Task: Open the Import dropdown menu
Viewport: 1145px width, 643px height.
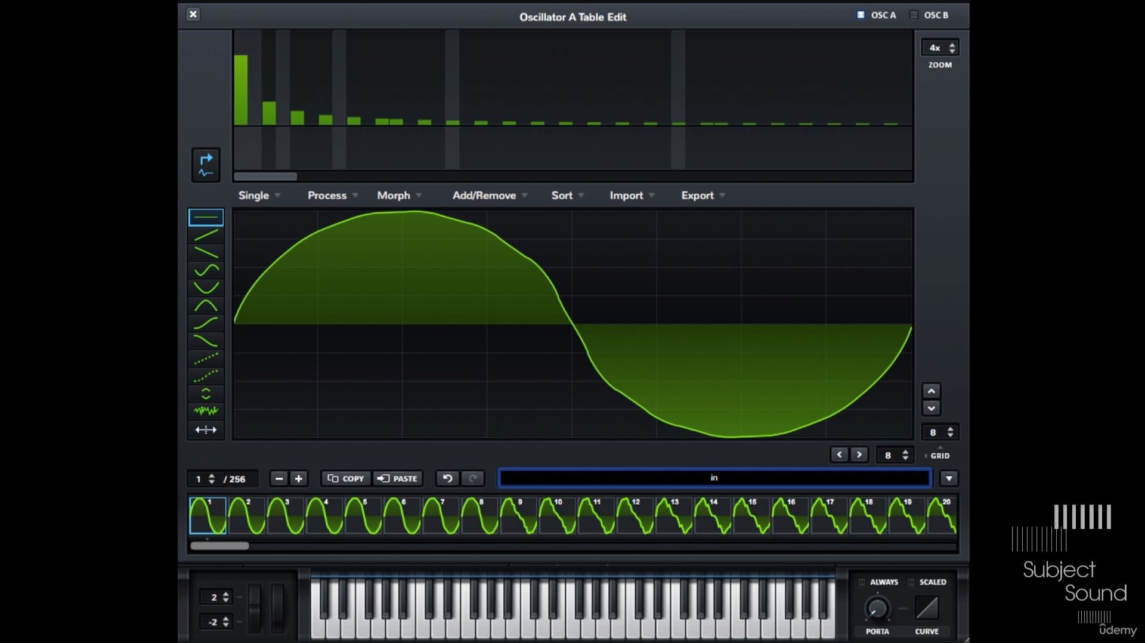Action: point(632,196)
